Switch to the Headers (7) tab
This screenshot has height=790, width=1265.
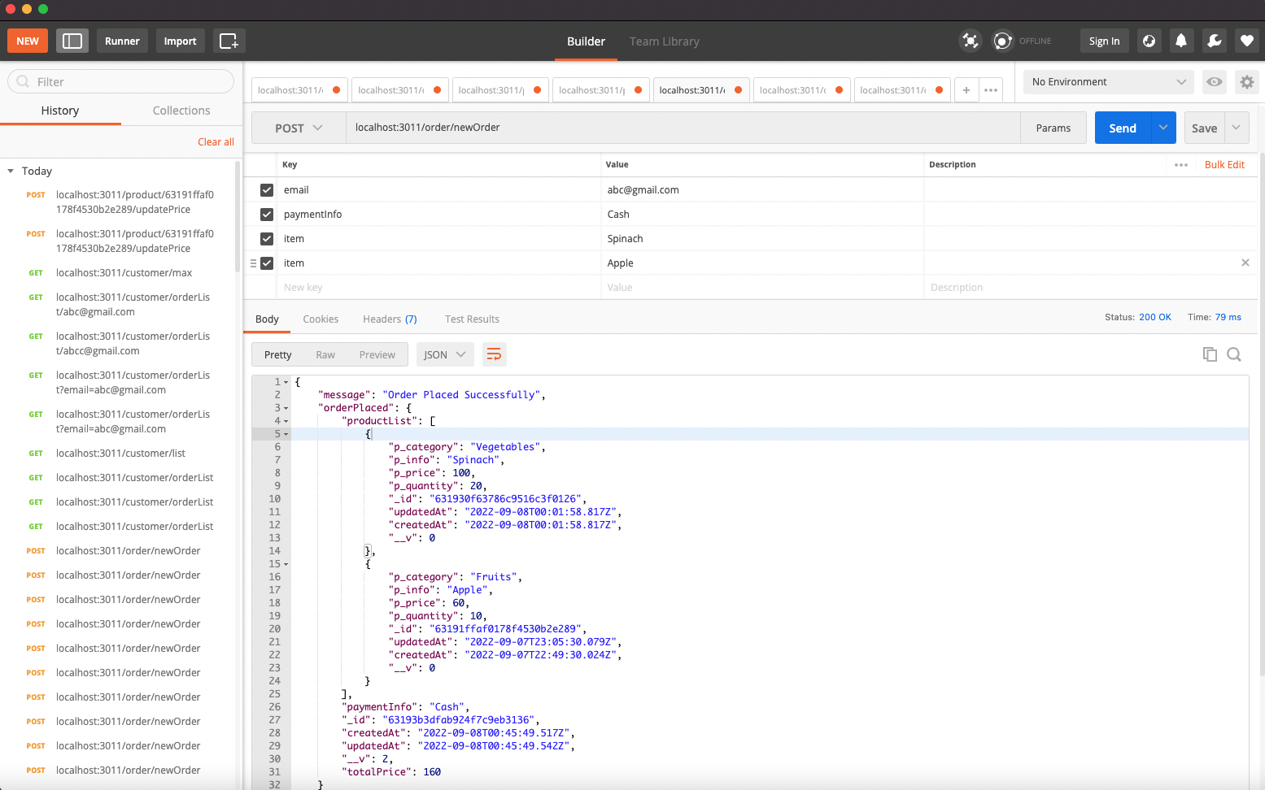click(390, 319)
